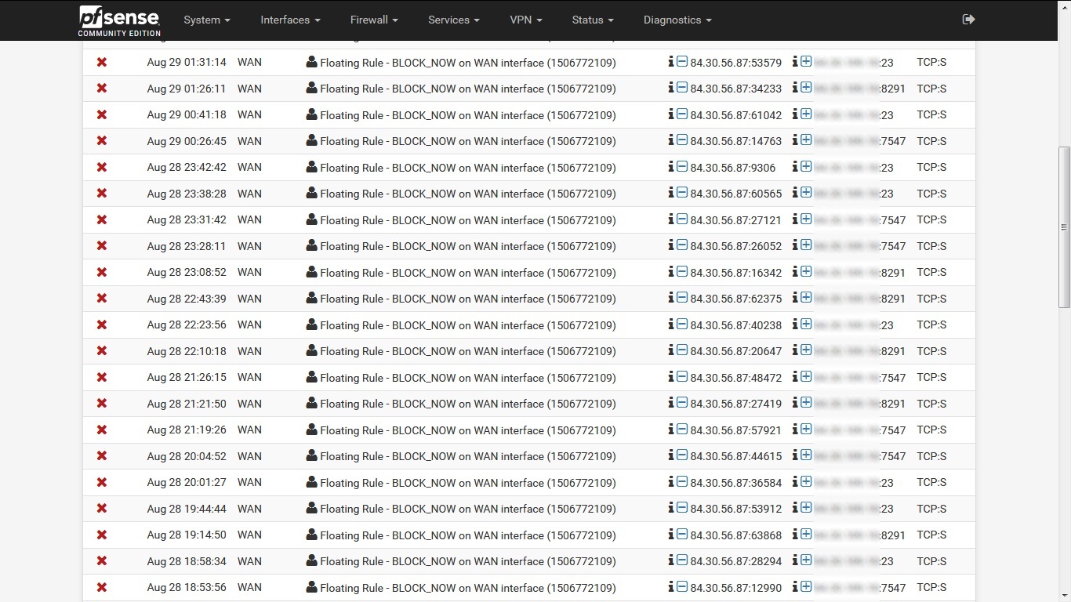
Task: Click source address 84.30.56.87:27121
Action: tap(736, 220)
